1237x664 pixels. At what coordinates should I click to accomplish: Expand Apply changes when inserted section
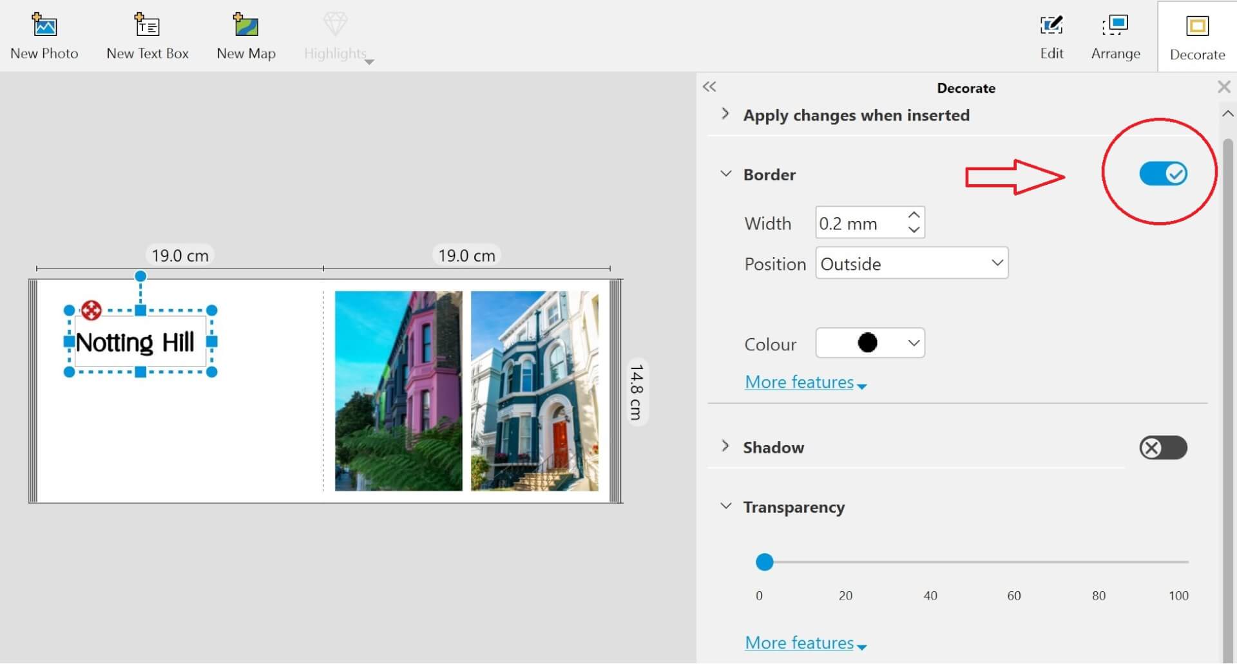click(x=725, y=114)
